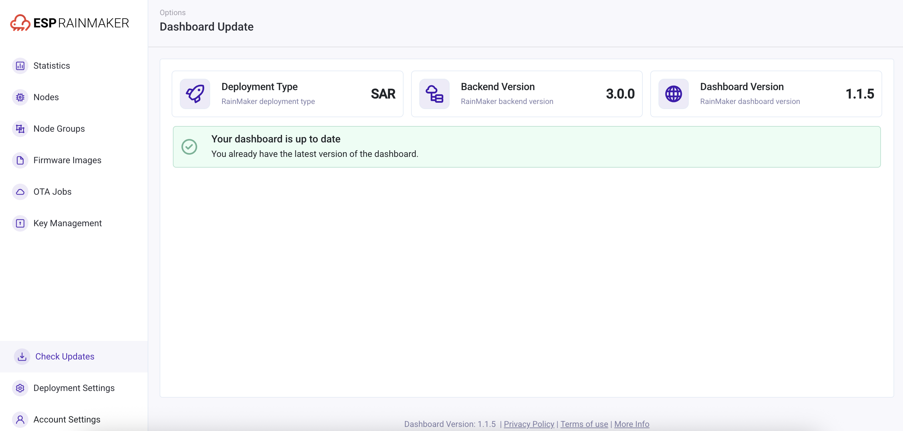Image resolution: width=903 pixels, height=431 pixels.
Task: Click the Backend Version cloud icon
Action: tap(434, 94)
